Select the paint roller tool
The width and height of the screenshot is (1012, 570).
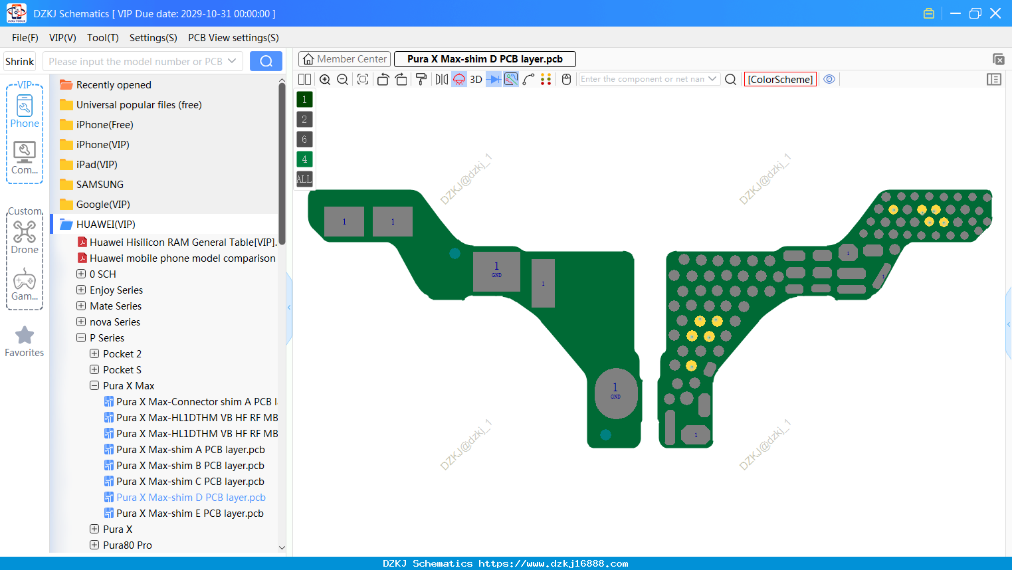421,79
